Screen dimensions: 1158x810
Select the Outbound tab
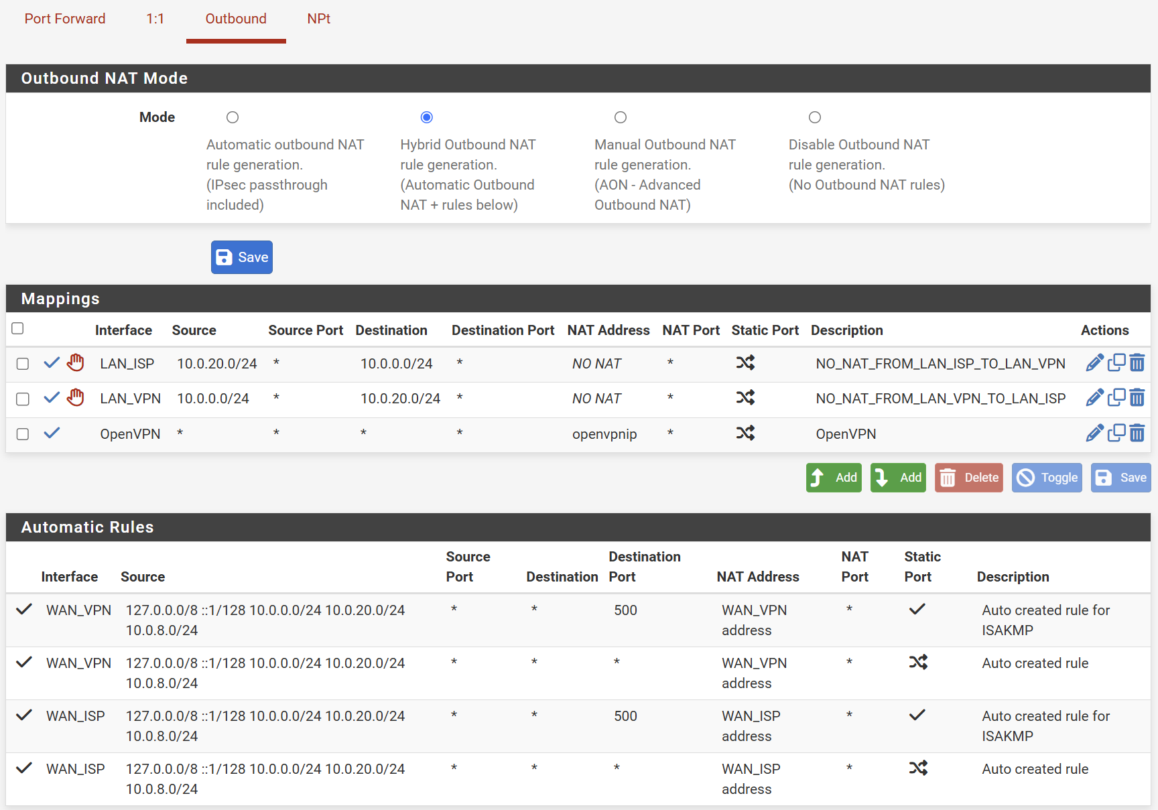pyautogui.click(x=236, y=19)
